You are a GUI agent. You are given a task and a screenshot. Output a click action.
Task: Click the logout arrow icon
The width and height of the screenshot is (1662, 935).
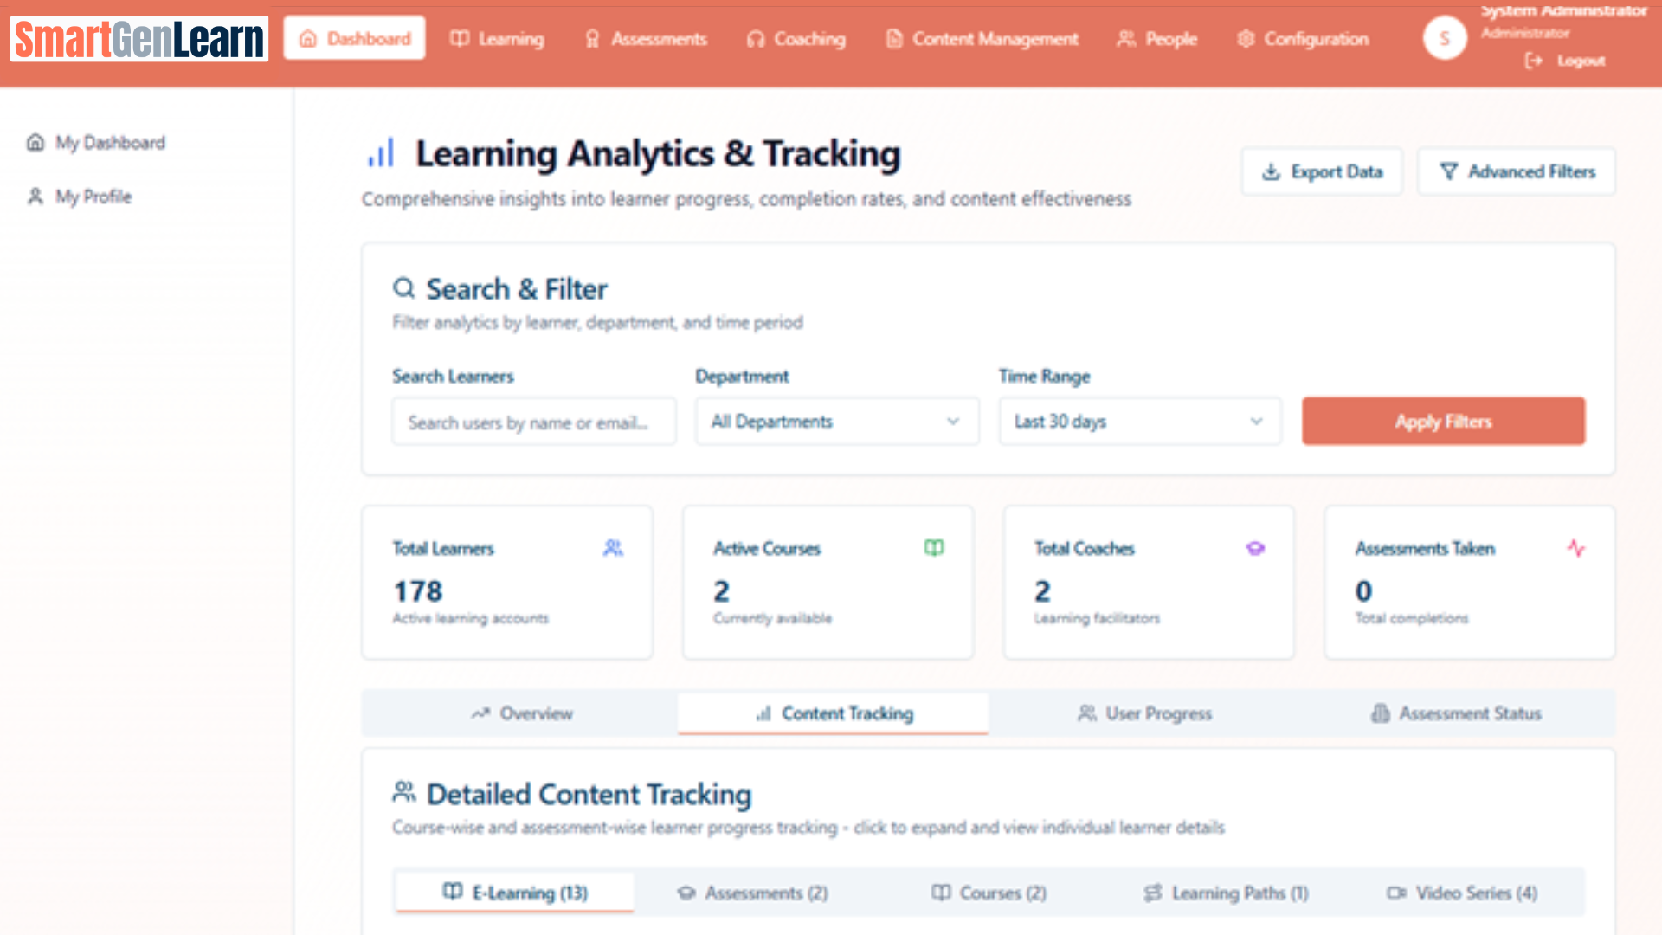[1533, 61]
